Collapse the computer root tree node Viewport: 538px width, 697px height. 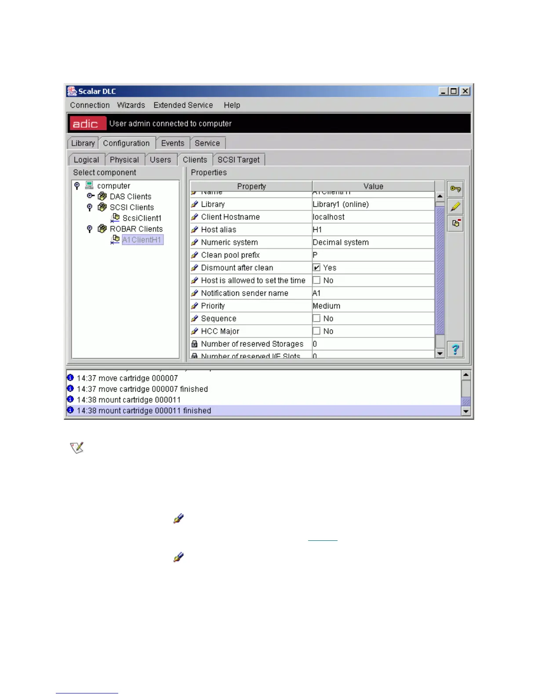(x=77, y=186)
